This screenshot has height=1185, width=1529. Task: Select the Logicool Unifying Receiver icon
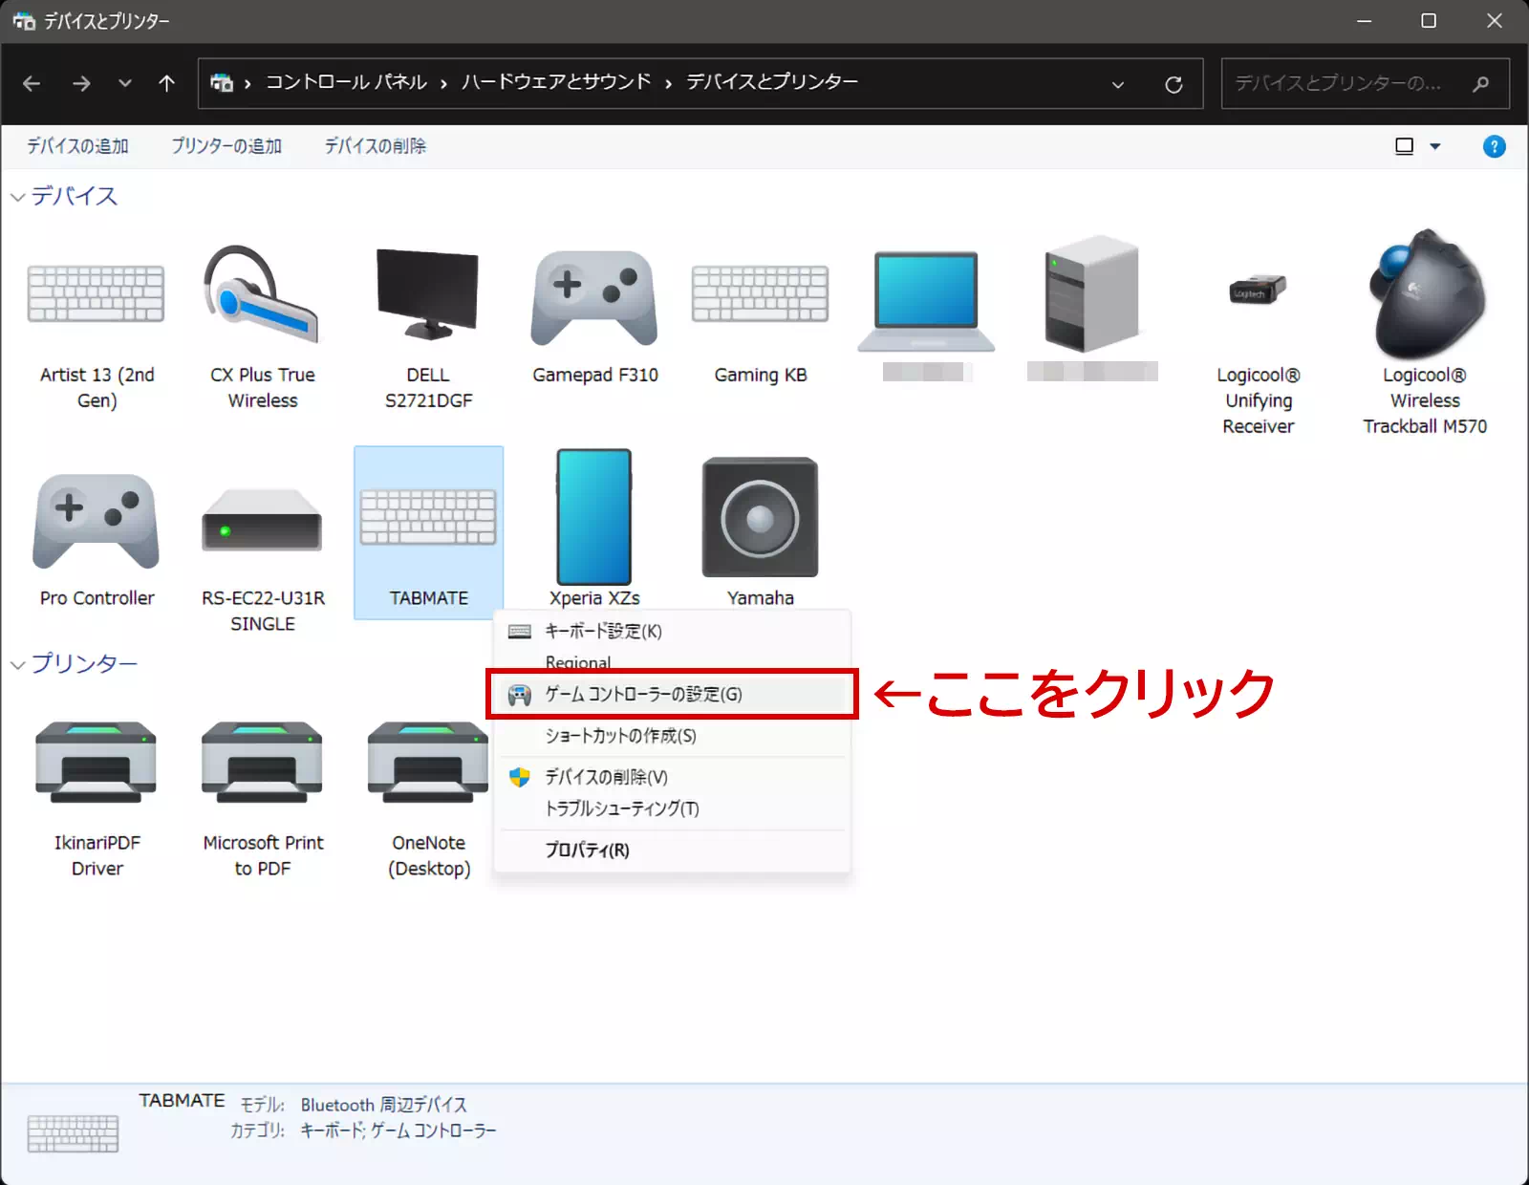1258,290
